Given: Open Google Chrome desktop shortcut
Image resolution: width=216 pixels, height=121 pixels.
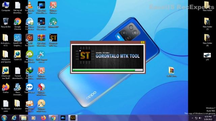Looking at the screenshot, I should 18,24.
